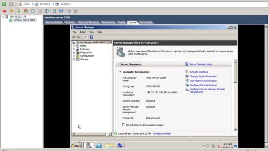The height and width of the screenshot is (151, 269).
Task: Suspend the VM with the pause icon
Action: pyautogui.click(x=11, y=11)
